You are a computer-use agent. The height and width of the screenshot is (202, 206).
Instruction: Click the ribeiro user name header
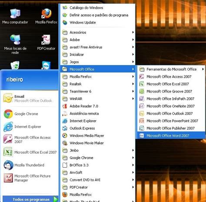click(15, 79)
